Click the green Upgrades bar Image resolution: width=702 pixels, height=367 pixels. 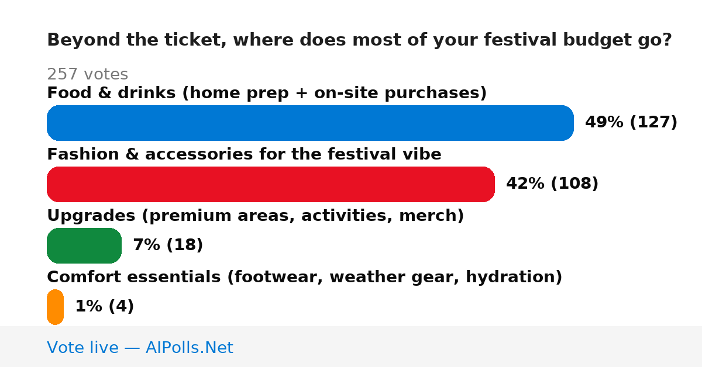coord(84,245)
